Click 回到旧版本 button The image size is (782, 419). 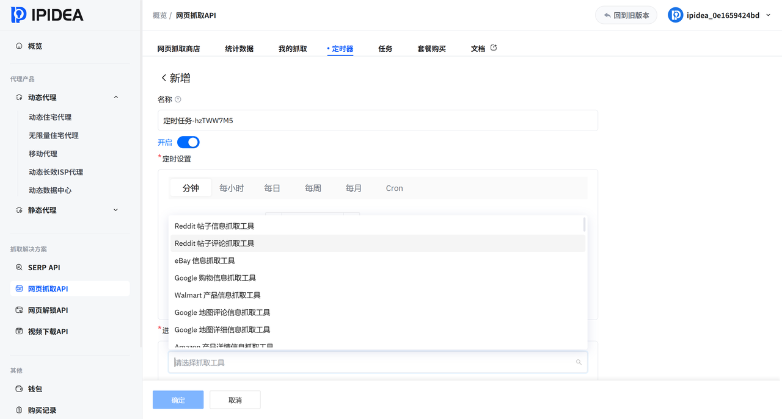[x=626, y=15]
